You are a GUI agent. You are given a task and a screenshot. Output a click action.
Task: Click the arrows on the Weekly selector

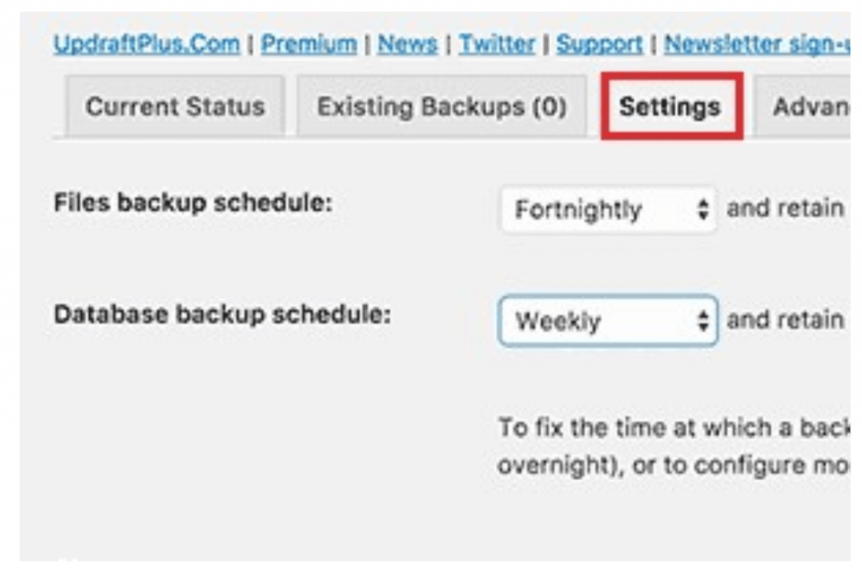pyautogui.click(x=704, y=320)
